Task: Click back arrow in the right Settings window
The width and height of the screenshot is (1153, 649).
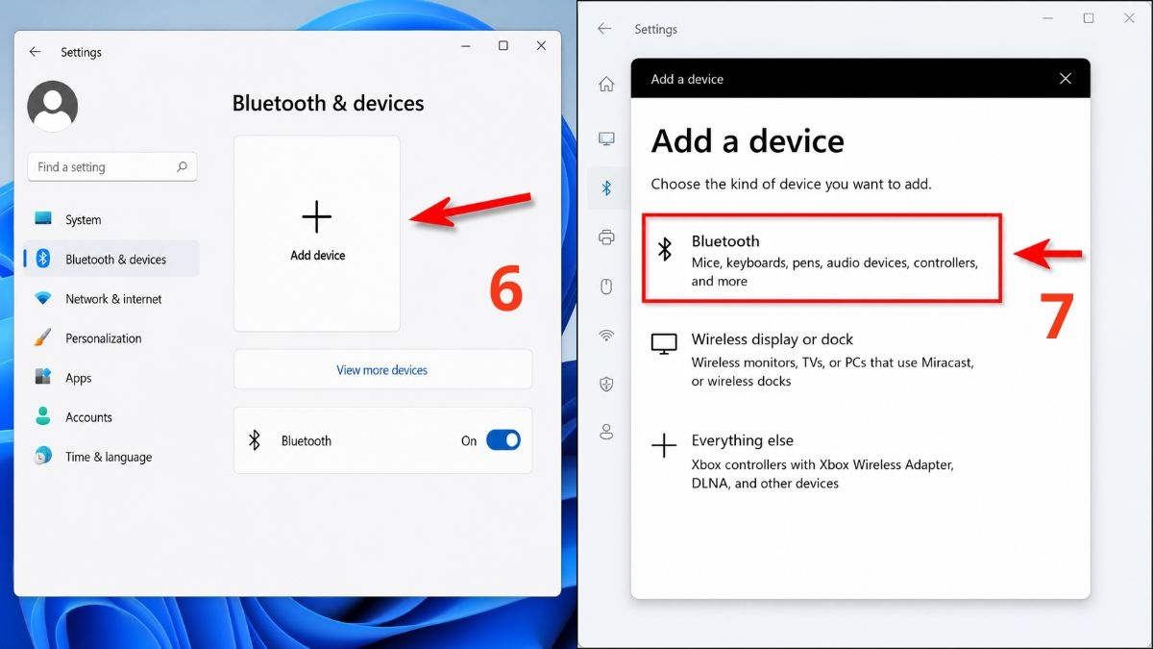Action: pos(604,29)
